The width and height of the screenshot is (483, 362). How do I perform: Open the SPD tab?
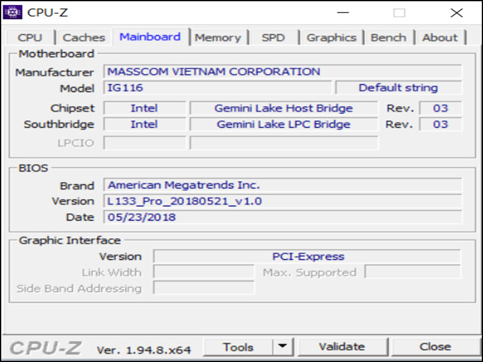point(273,37)
